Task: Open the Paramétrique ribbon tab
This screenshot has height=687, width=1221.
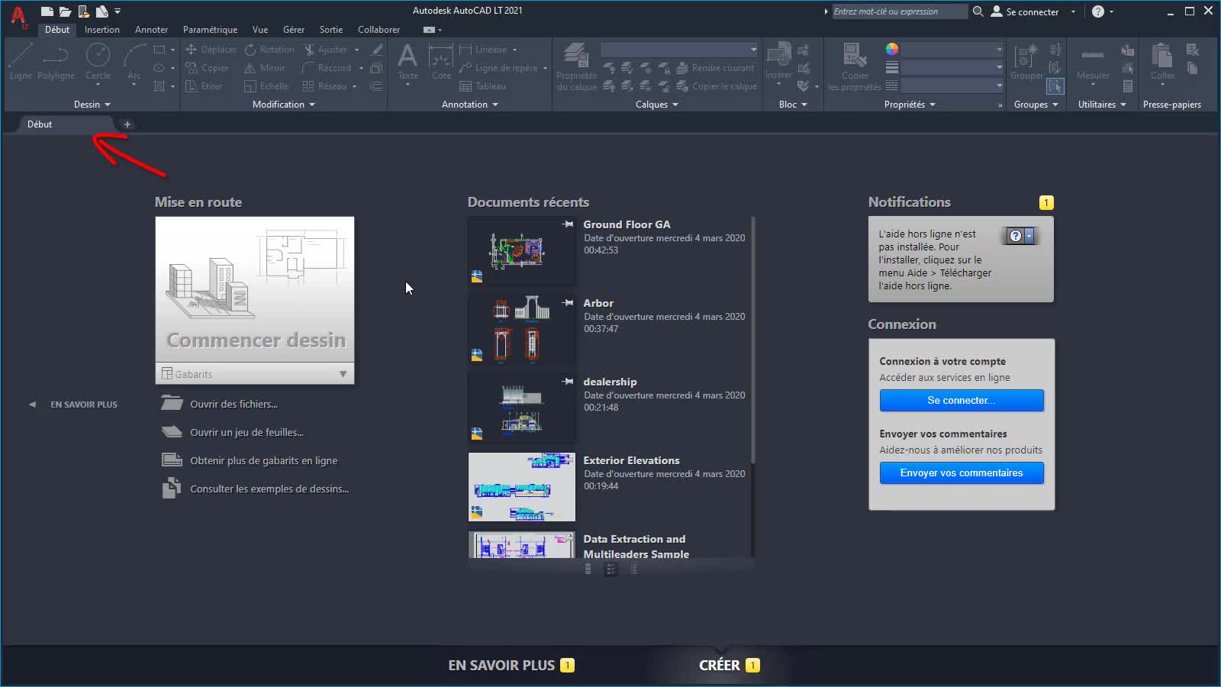Action: (210, 30)
